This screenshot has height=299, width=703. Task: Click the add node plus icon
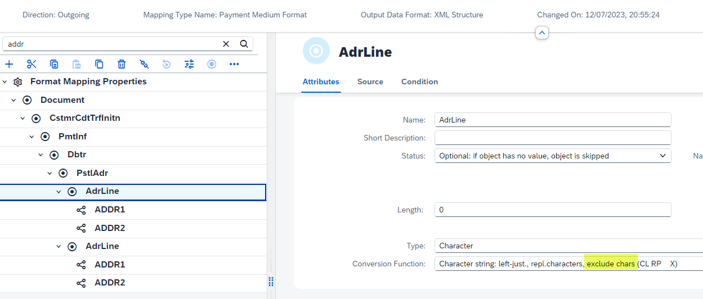tap(9, 64)
